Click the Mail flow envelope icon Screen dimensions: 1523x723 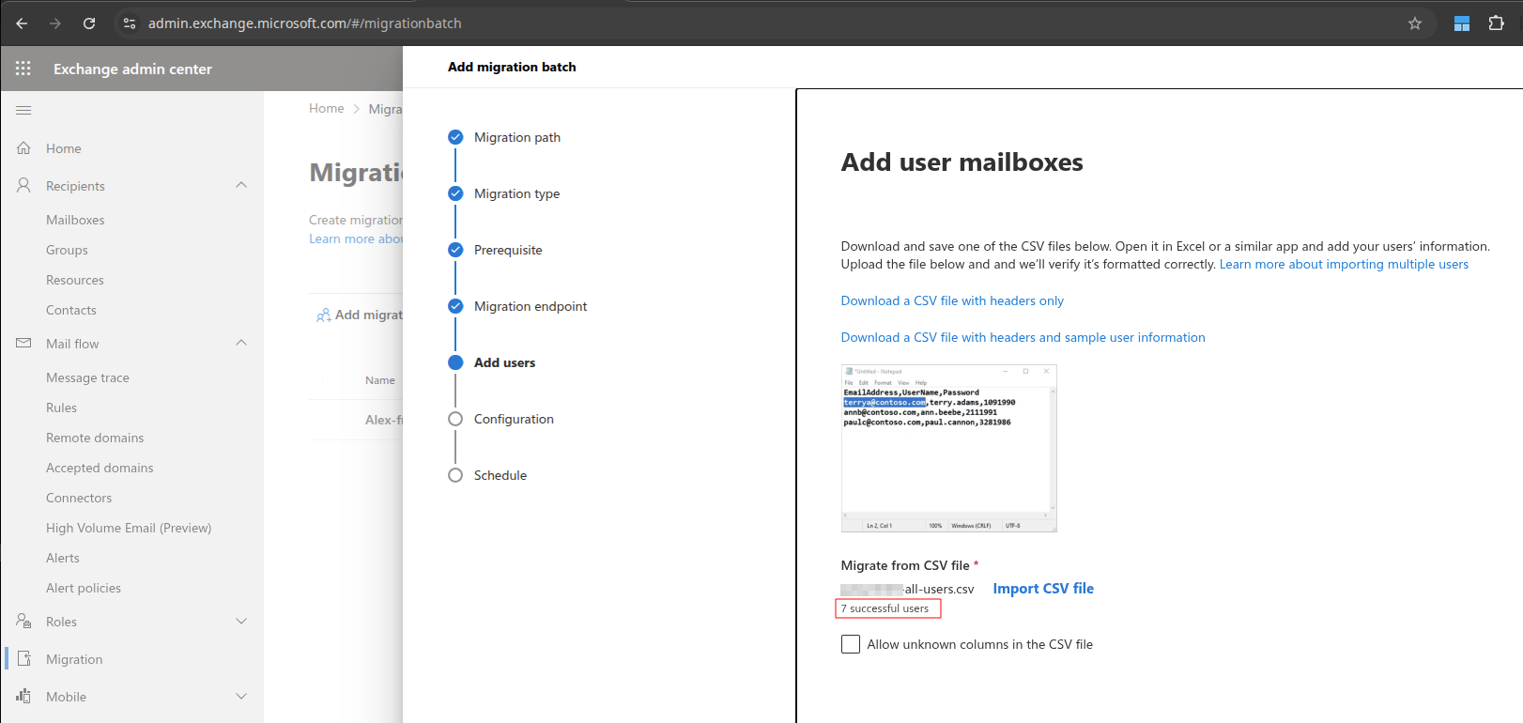tap(23, 344)
